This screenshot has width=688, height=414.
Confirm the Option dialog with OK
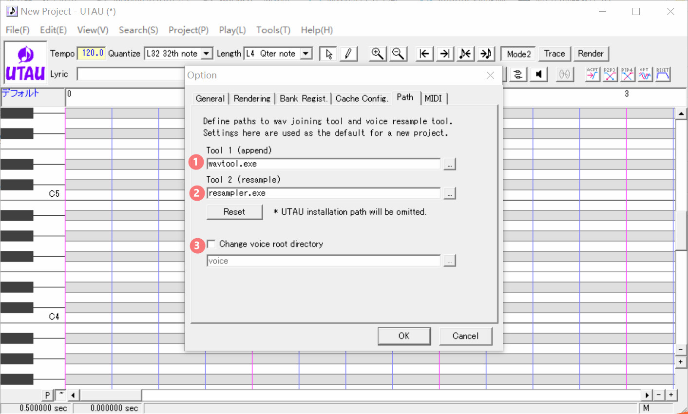pyautogui.click(x=404, y=336)
